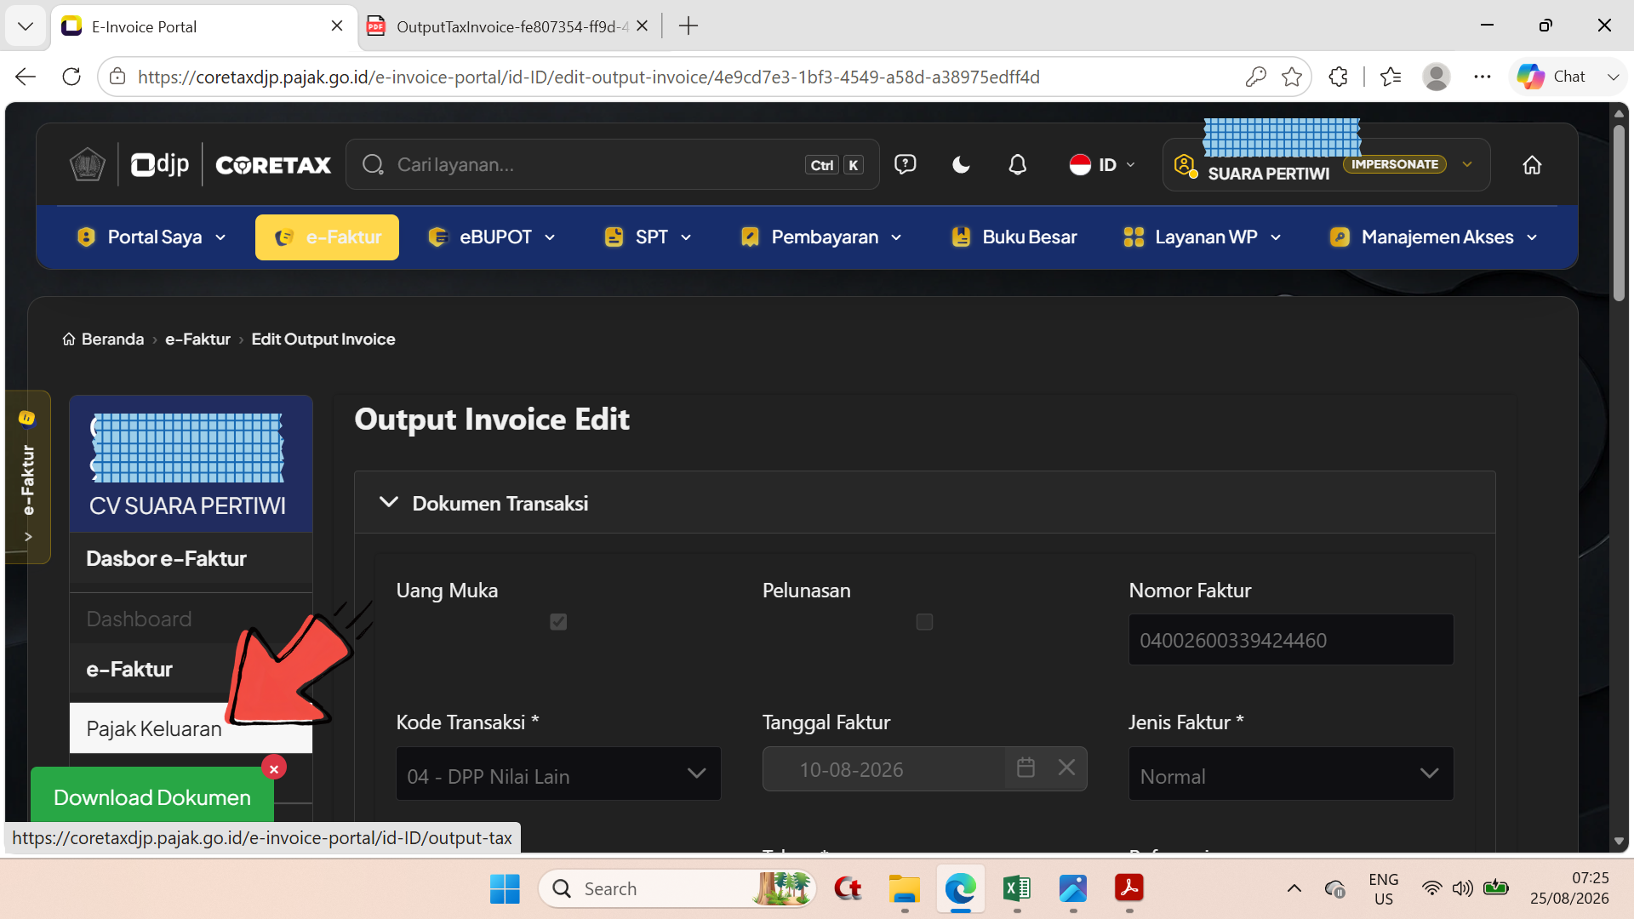Open password key icon in address bar
The height and width of the screenshot is (919, 1634).
1255,77
